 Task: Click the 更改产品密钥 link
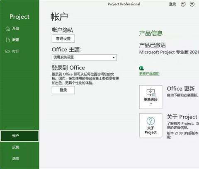149,74
